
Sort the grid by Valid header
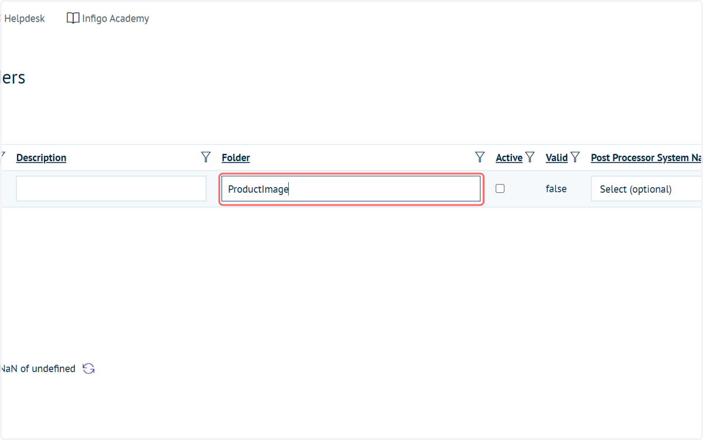(557, 158)
